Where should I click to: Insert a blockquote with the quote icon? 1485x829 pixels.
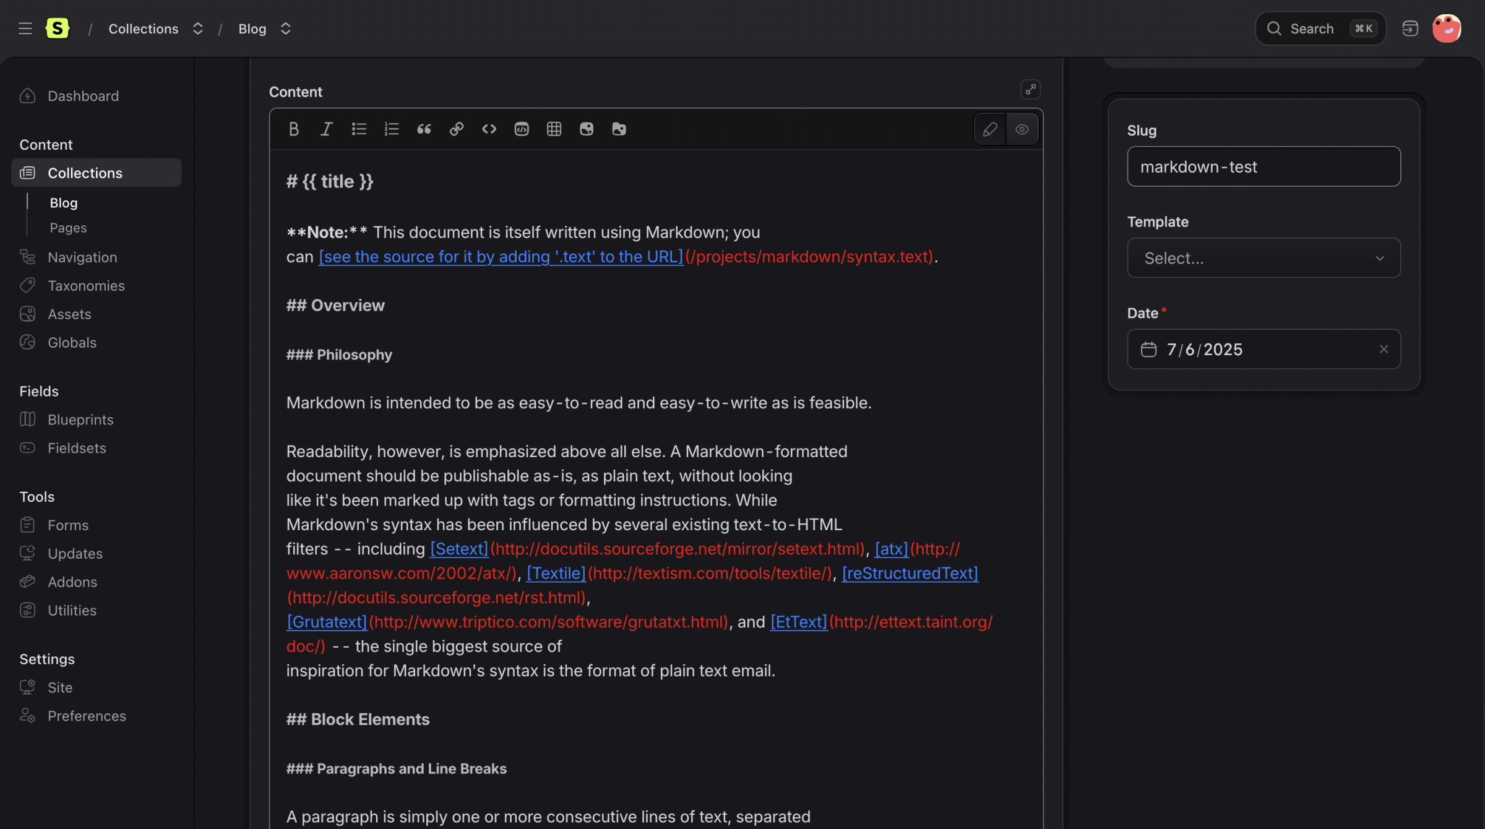[424, 129]
